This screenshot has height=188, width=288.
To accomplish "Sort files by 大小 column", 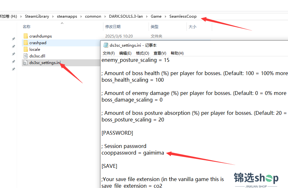I will pyautogui.click(x=193, y=27).
